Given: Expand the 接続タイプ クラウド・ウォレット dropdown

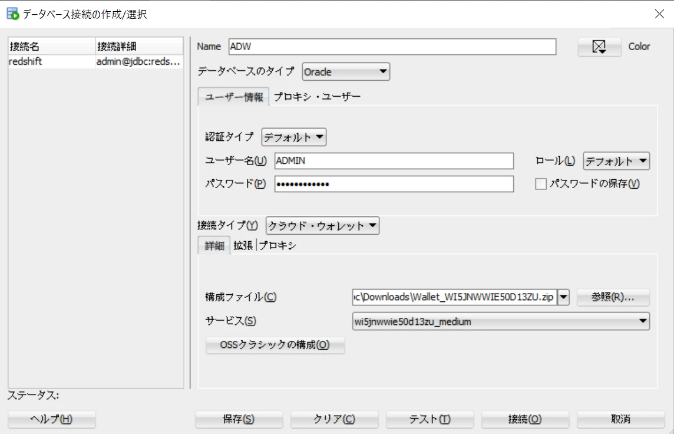Looking at the screenshot, I should point(322,225).
